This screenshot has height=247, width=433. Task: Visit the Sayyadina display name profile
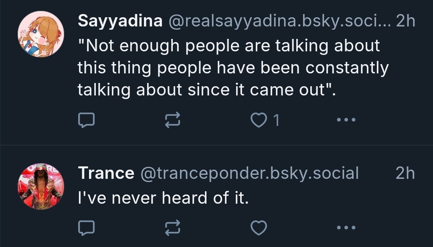(120, 21)
